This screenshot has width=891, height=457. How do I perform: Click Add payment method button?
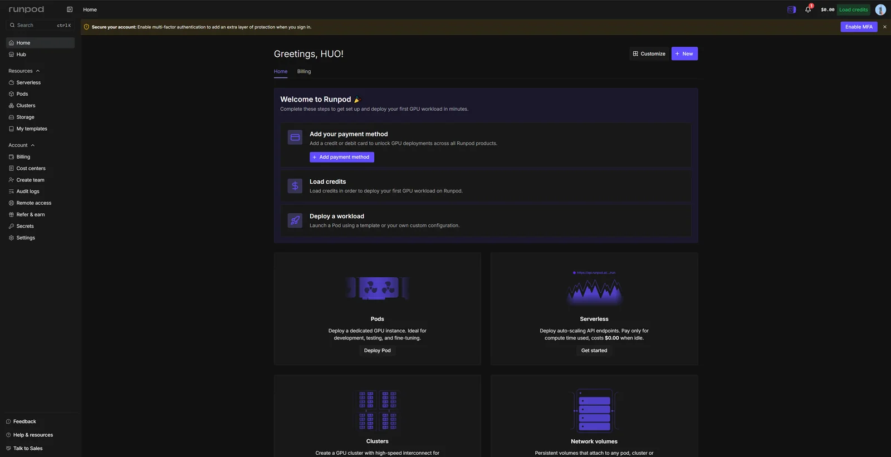coord(342,158)
